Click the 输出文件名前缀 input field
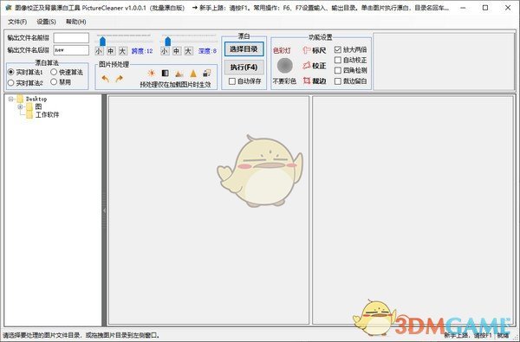The height and width of the screenshot is (342, 520). (x=71, y=38)
